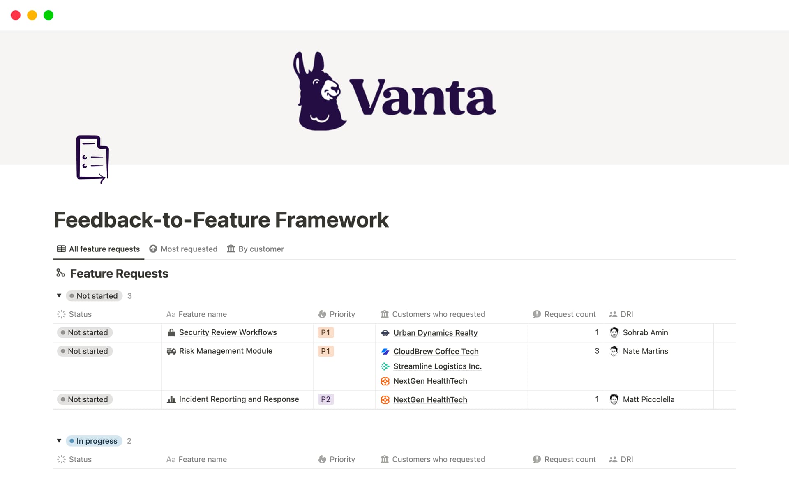Screen dimensions: 789x493
Task: Open the Urban Dynamics Realty link
Action: [435, 333]
